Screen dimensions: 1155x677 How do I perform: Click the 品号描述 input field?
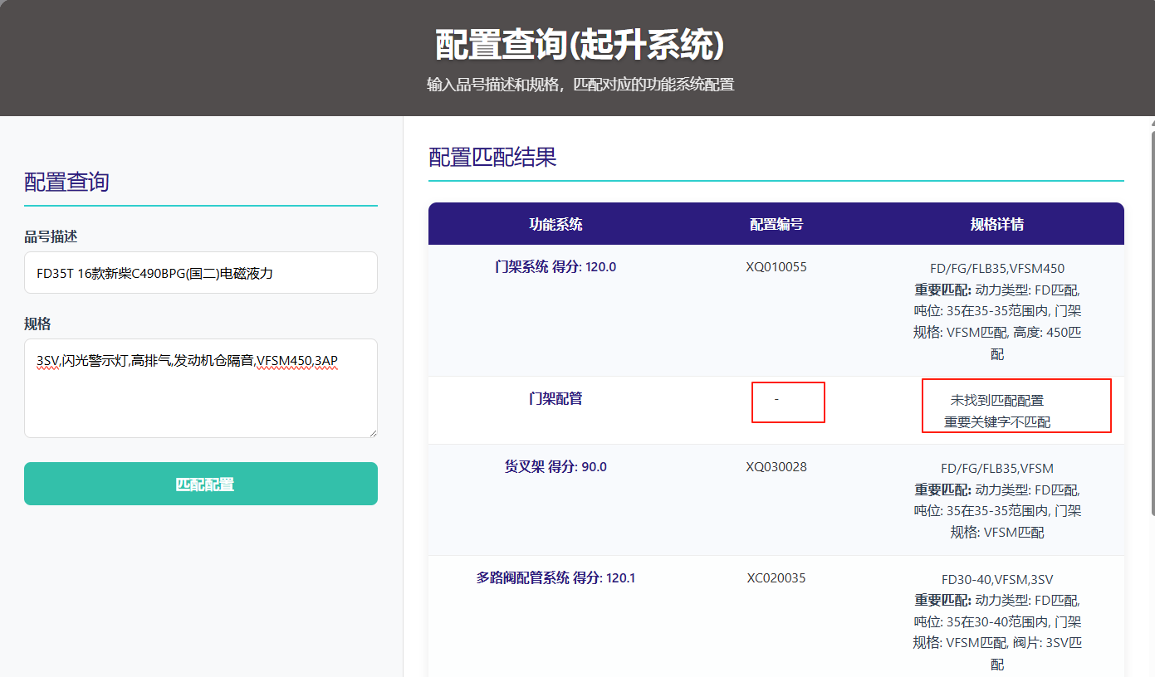pyautogui.click(x=200, y=273)
